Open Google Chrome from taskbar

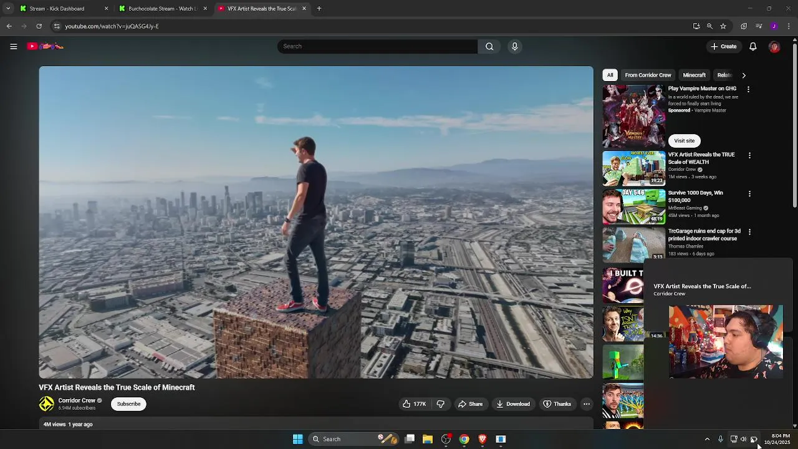(464, 439)
